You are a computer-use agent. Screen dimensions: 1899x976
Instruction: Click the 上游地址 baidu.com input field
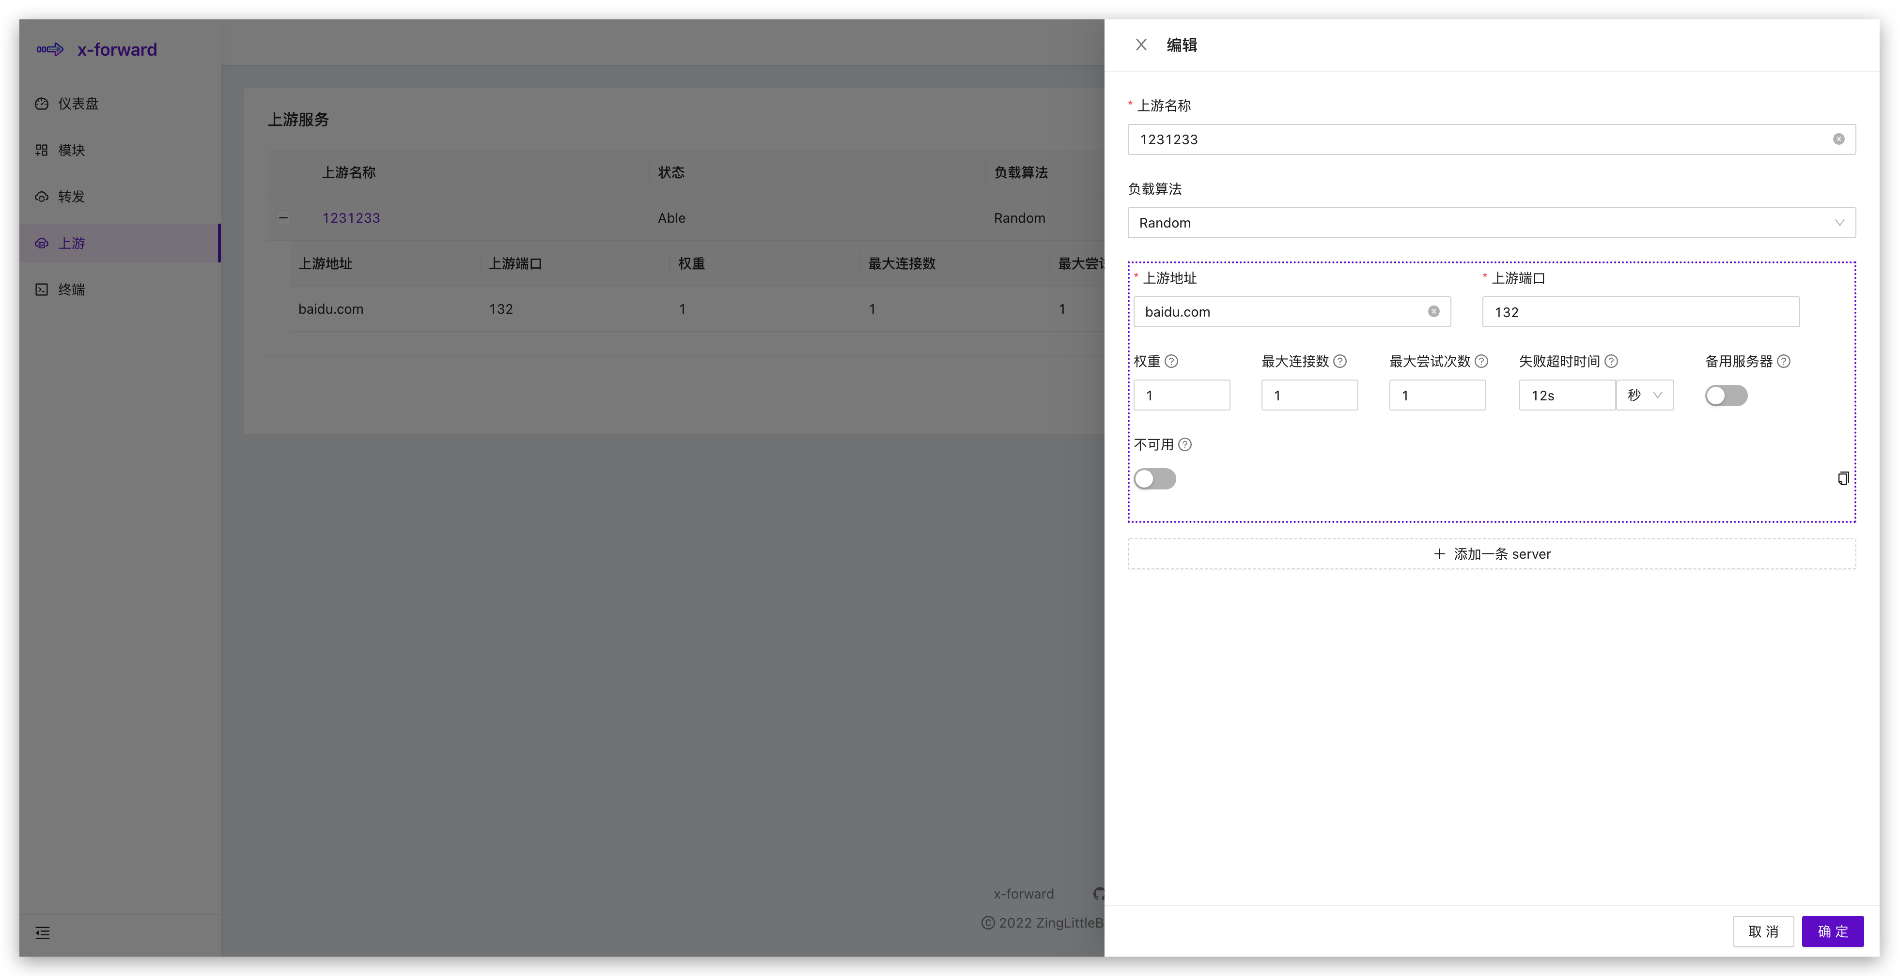1292,312
